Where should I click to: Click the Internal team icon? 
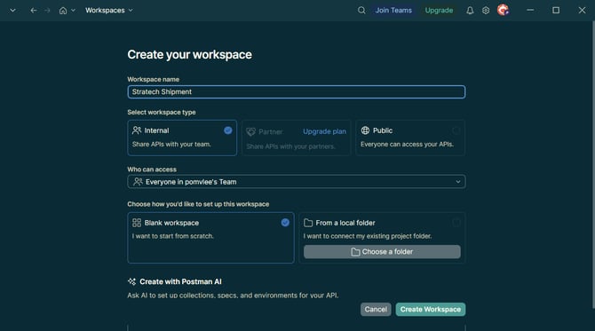pos(137,130)
